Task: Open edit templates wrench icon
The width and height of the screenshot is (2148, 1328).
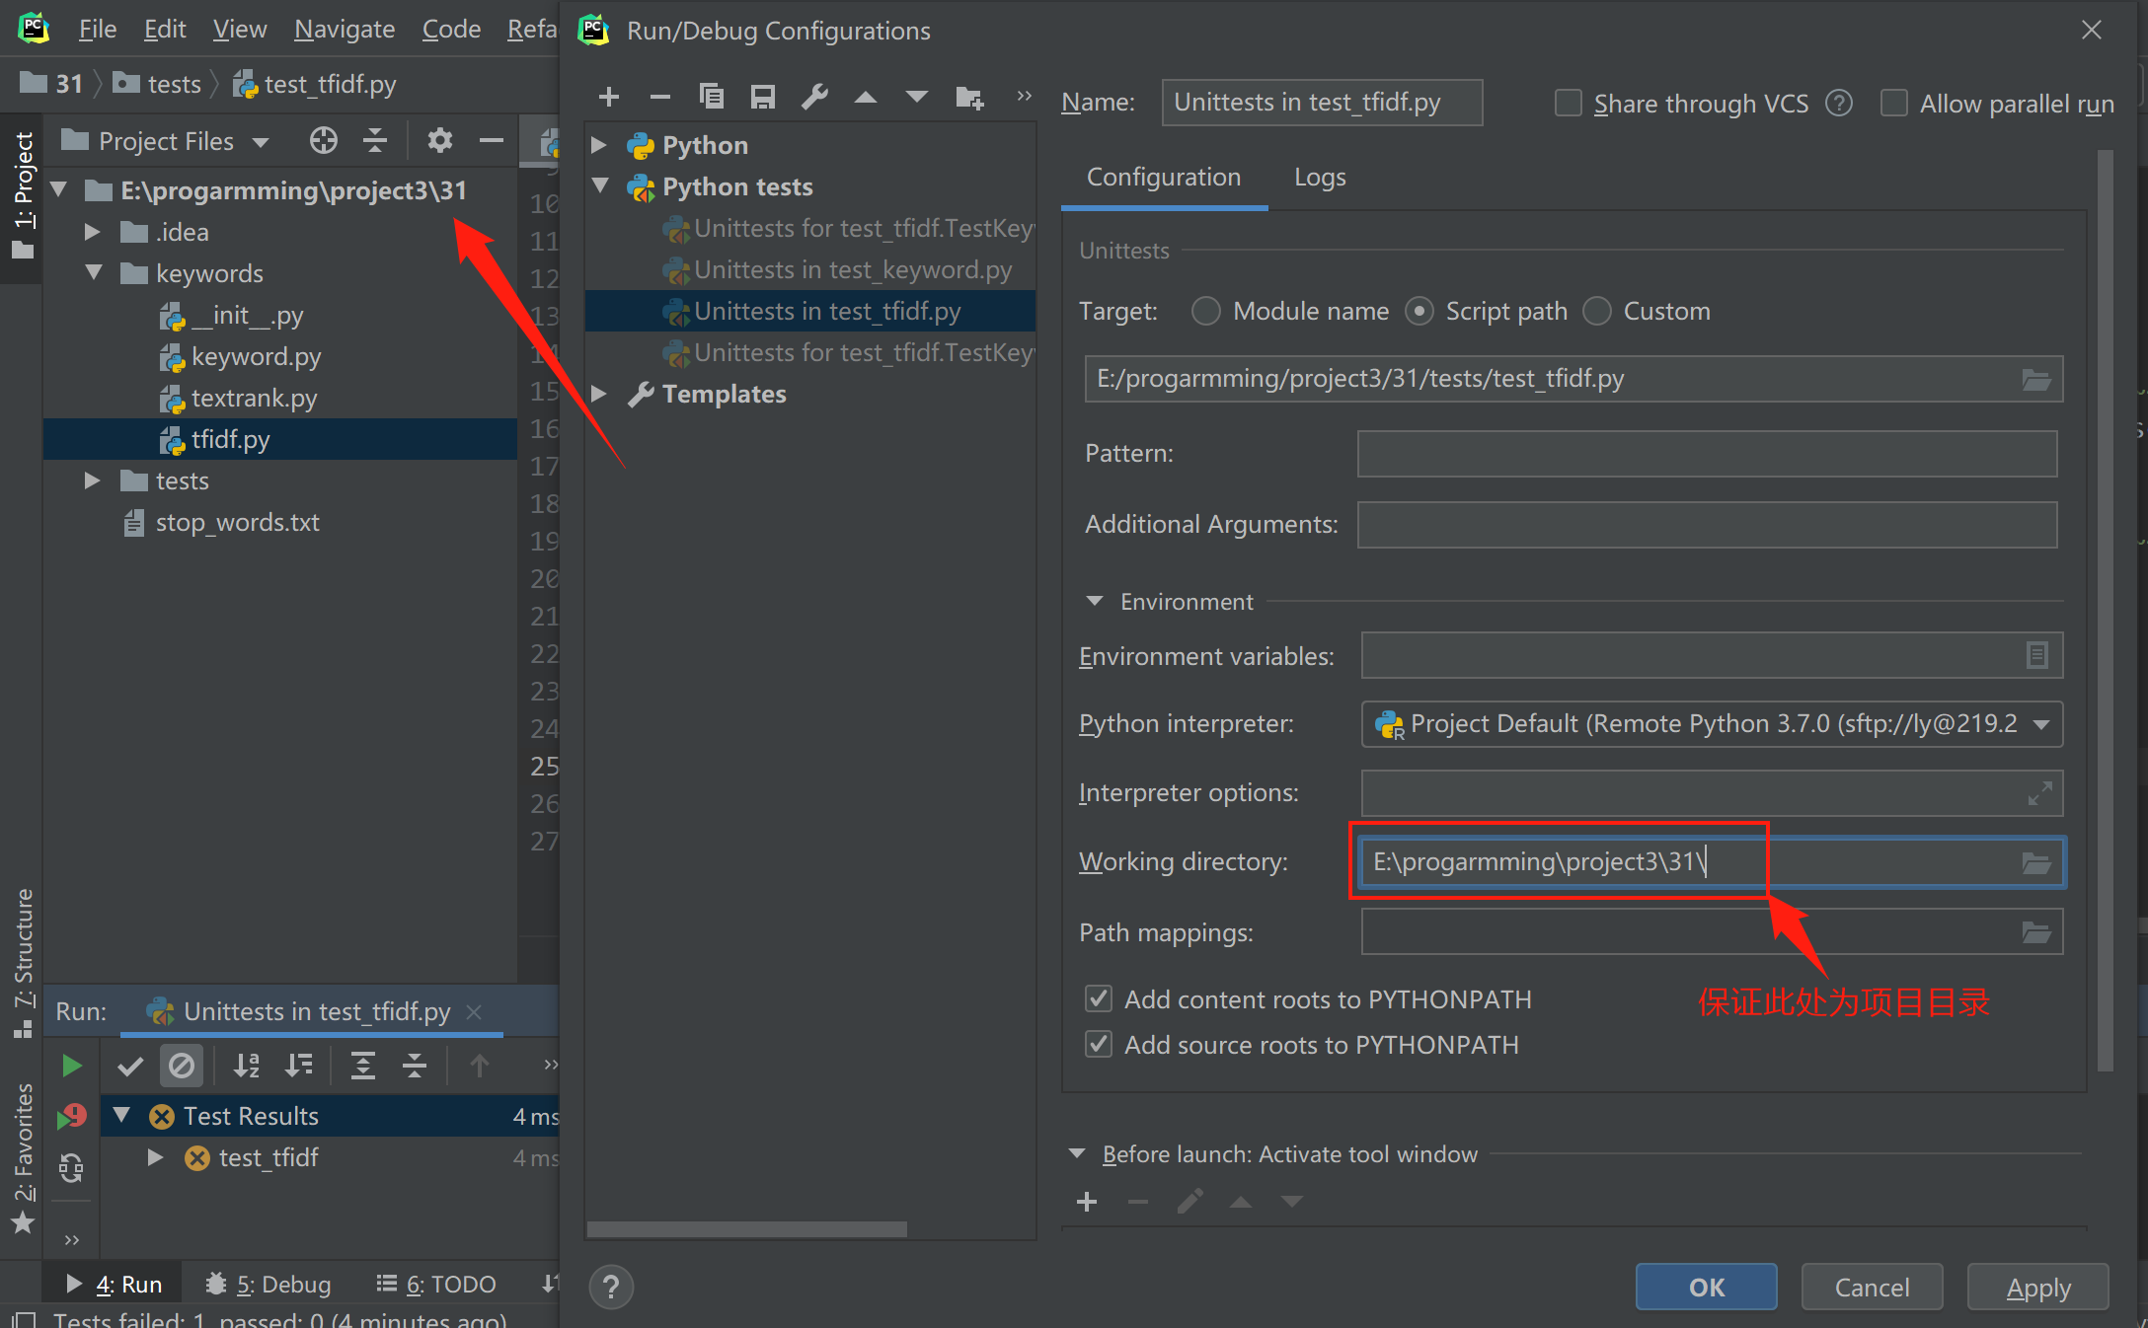Action: pos(814,97)
